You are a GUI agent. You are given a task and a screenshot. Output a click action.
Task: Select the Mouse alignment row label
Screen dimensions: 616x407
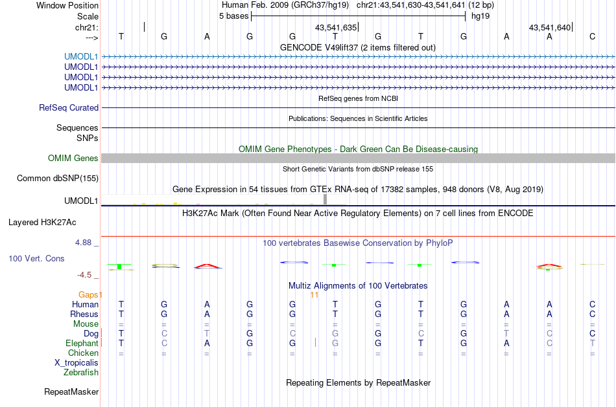click(86, 324)
